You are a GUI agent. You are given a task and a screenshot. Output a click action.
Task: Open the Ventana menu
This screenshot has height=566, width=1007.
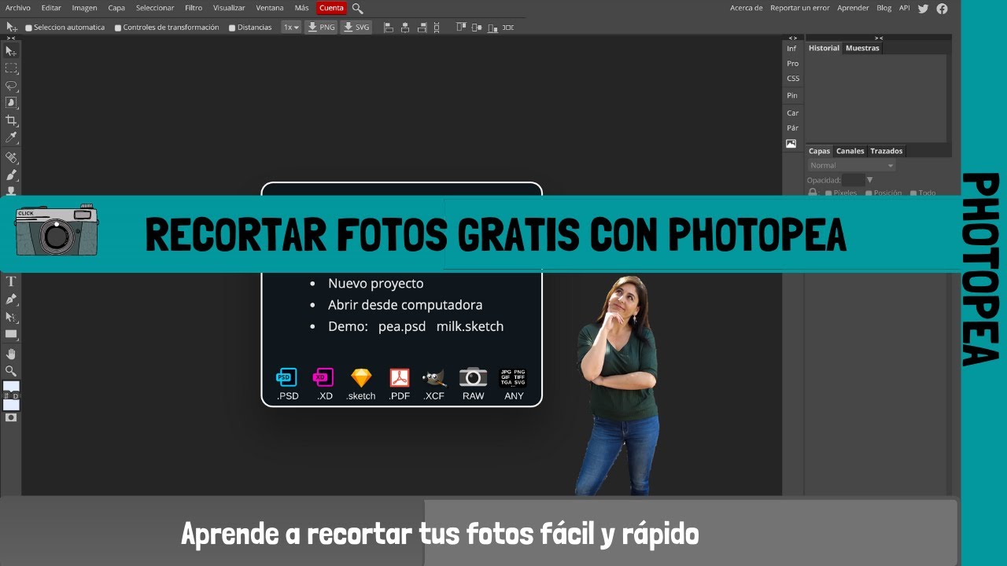pos(270,8)
